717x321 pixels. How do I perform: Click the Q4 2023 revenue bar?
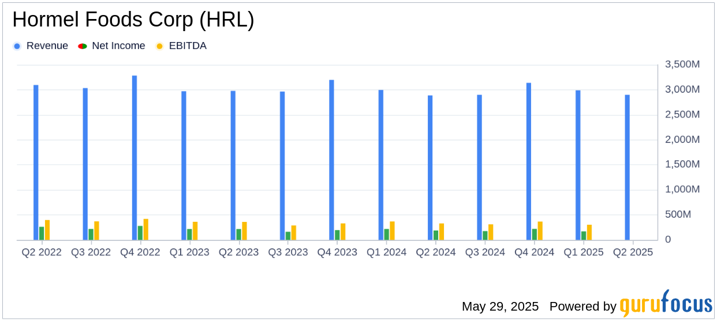click(332, 160)
